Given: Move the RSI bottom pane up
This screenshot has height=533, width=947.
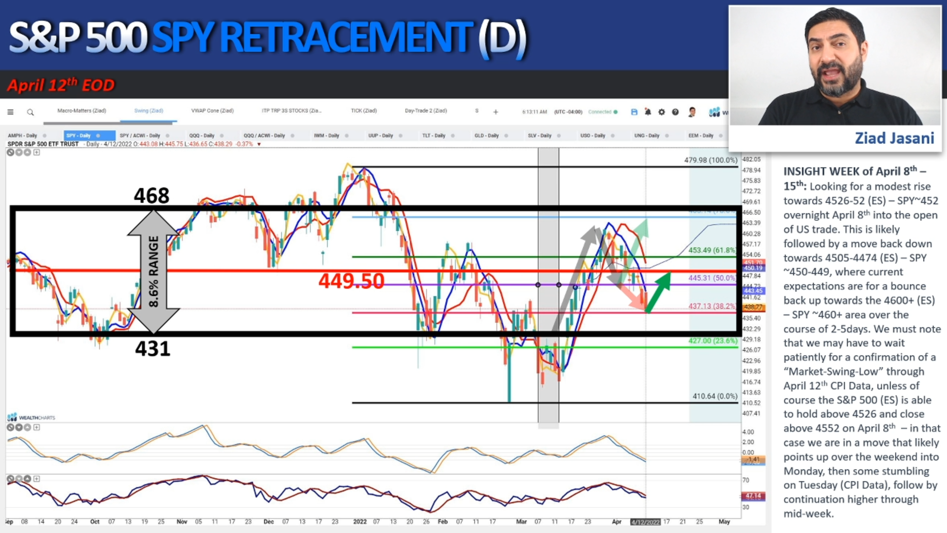Looking at the screenshot, I should pyautogui.click(x=28, y=479).
